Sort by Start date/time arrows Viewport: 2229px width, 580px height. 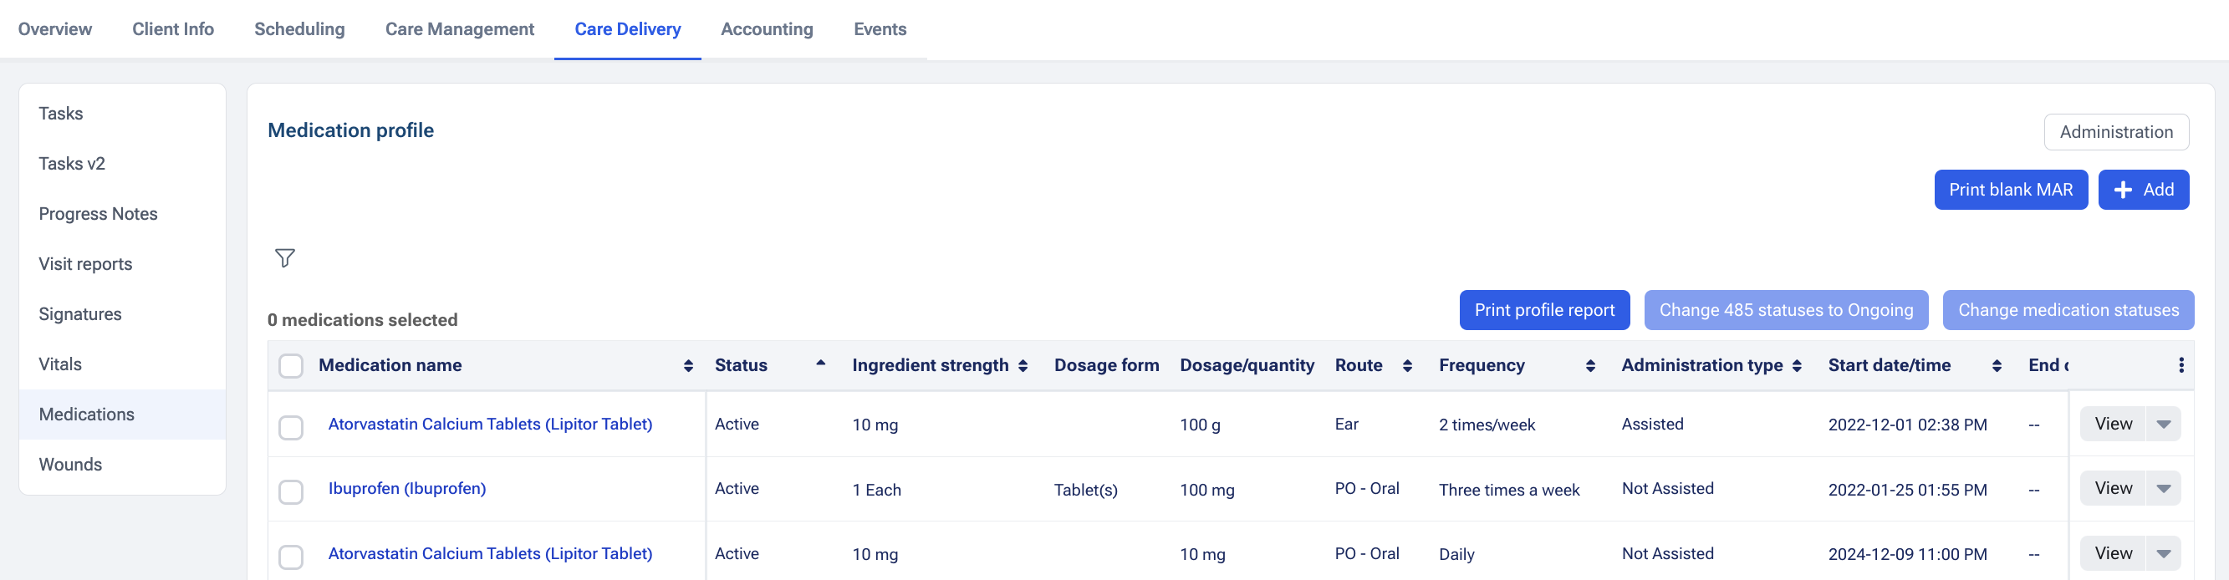pos(1997,365)
